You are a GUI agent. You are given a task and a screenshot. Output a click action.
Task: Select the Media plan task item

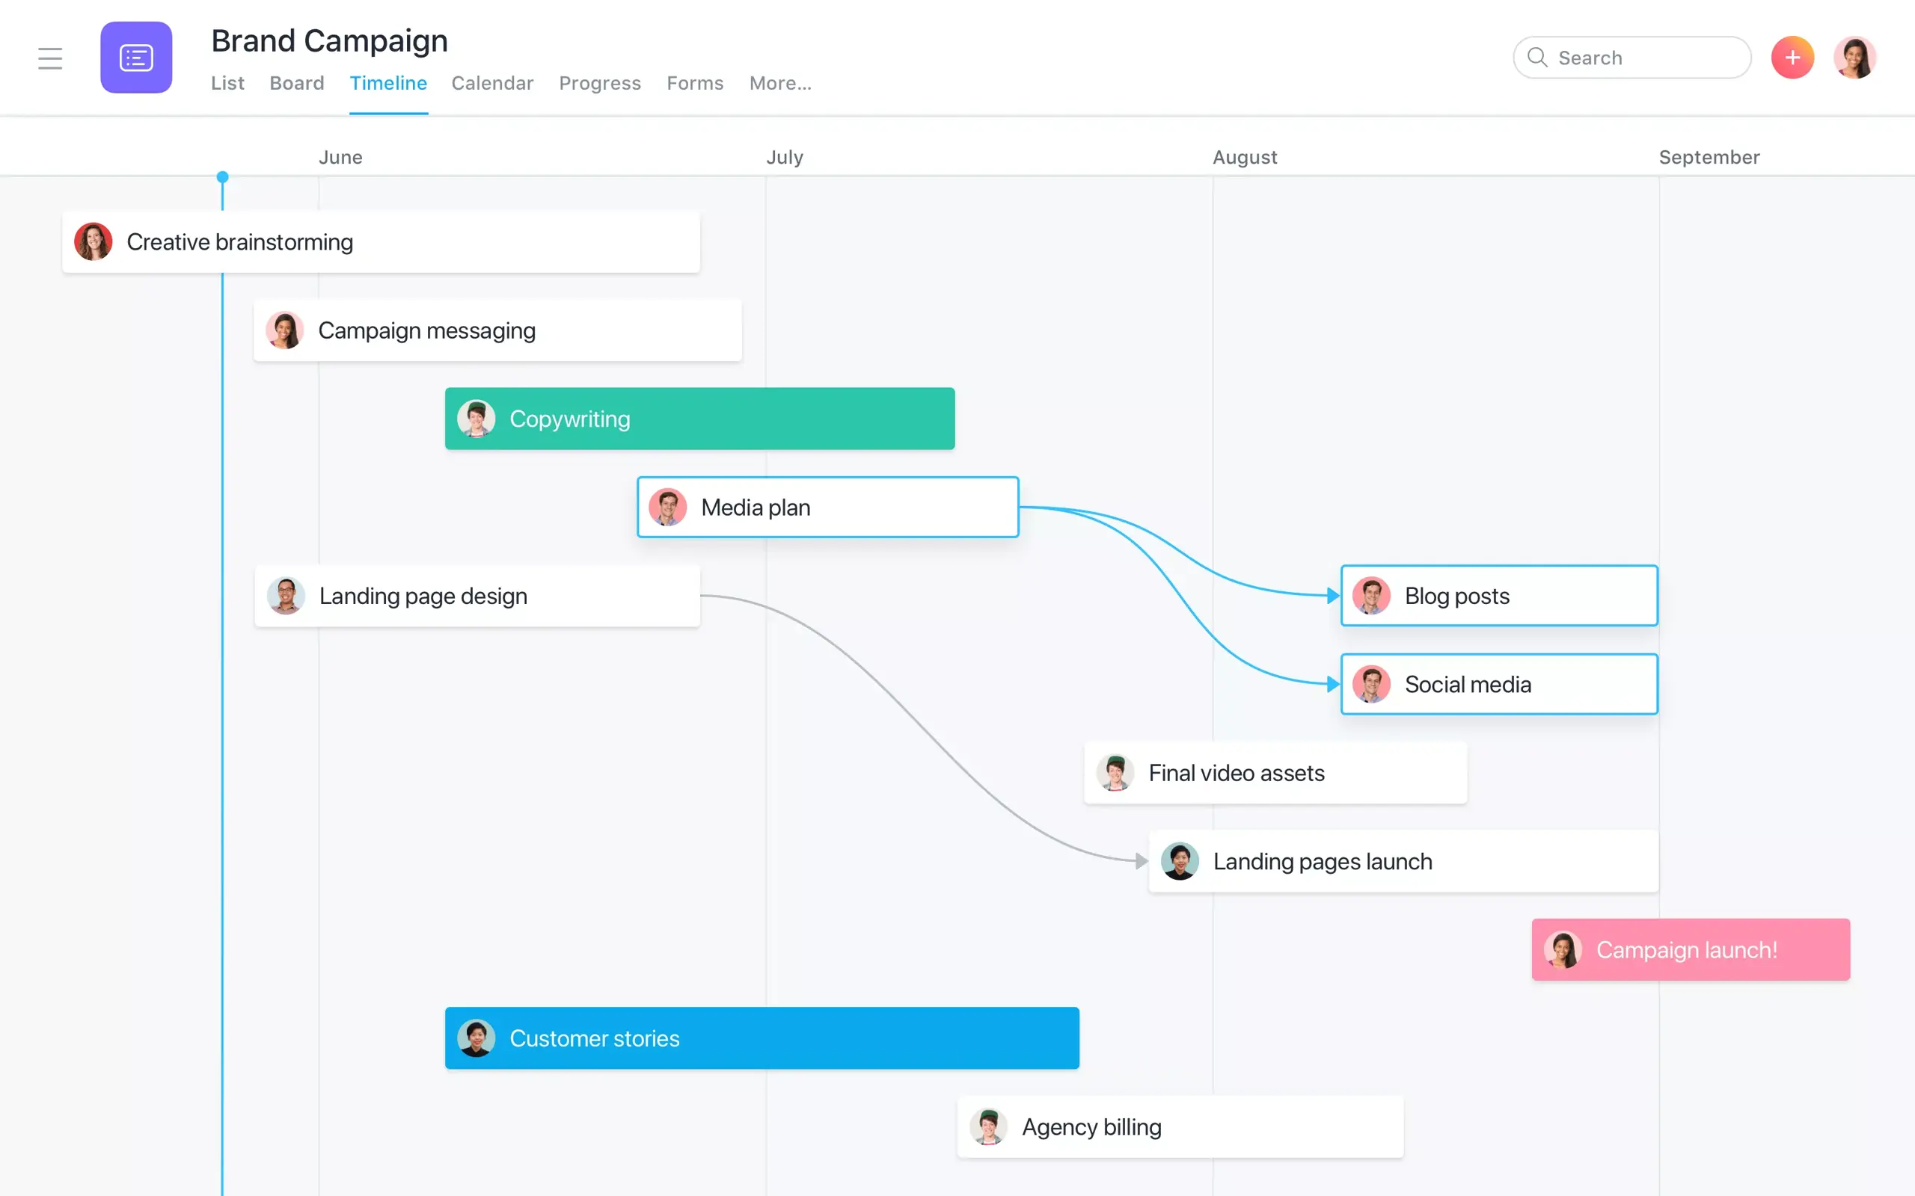pos(827,507)
